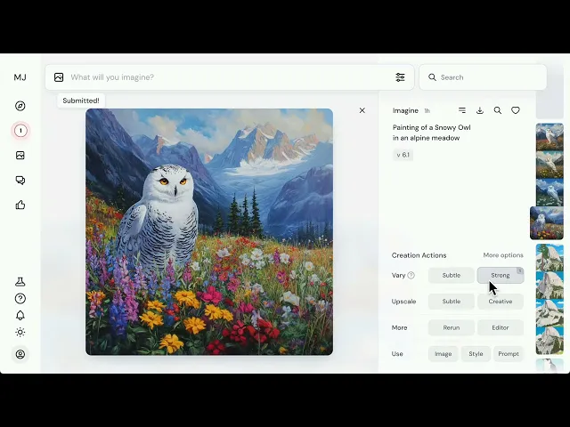Click the Vary help question mark icon

click(x=411, y=275)
